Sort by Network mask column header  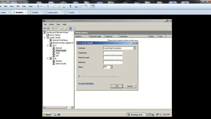pos(97,36)
